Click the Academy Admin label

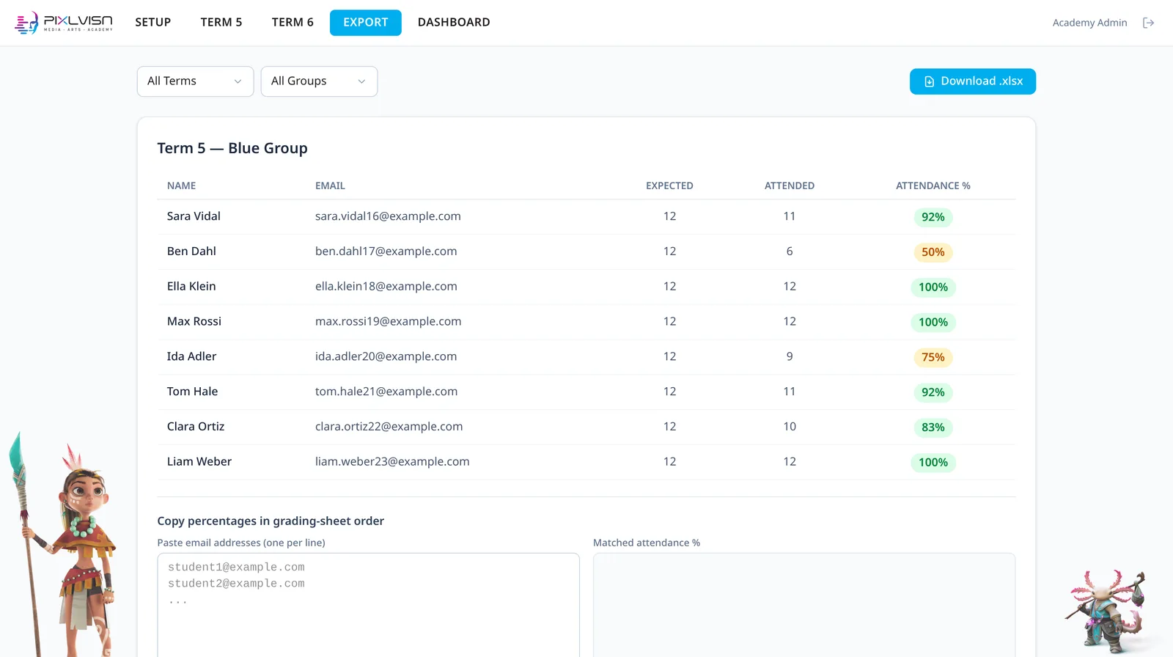coord(1089,23)
